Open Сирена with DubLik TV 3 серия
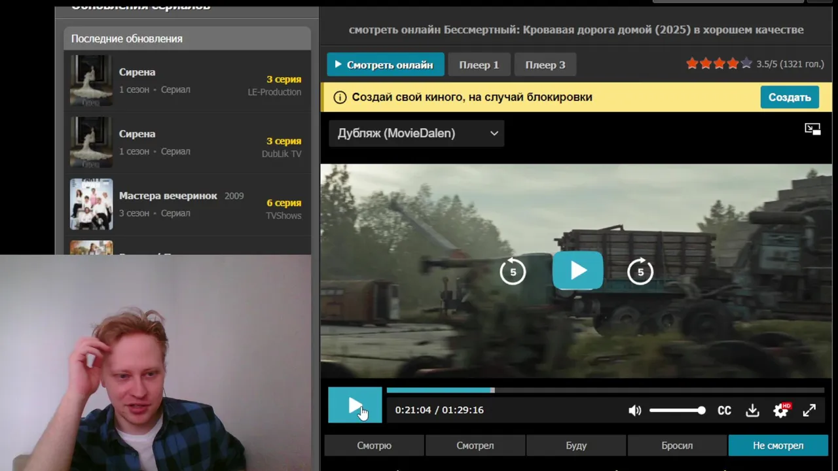 tap(187, 142)
